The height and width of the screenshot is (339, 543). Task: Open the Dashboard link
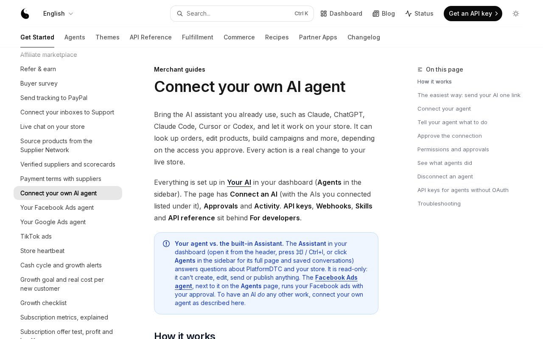point(341,14)
